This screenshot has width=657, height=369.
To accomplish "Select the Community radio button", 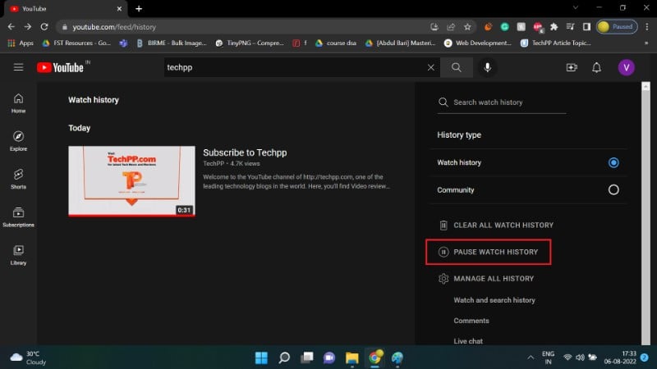I will (613, 190).
